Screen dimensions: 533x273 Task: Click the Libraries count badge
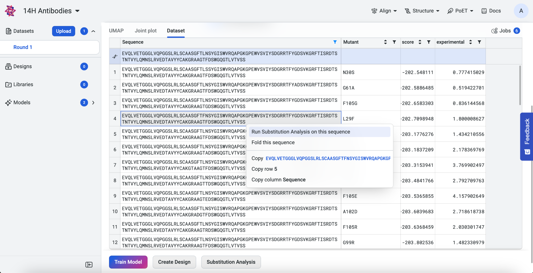[x=84, y=85]
